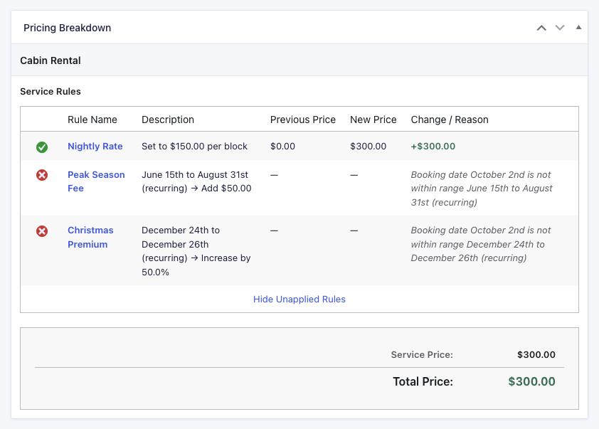Move the Pricing Breakdown panel down
This screenshot has height=429, width=599.
[560, 28]
